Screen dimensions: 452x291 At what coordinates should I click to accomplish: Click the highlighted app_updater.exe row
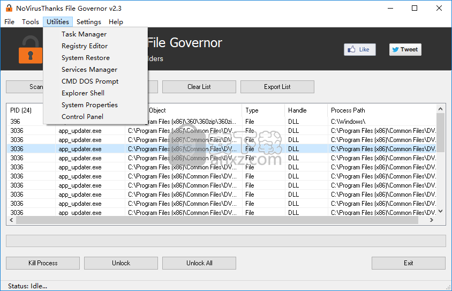click(221, 149)
